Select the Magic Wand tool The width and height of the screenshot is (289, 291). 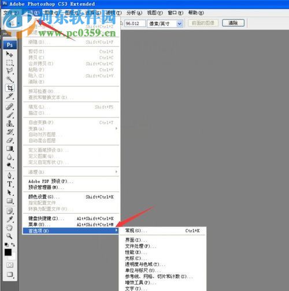click(x=10, y=80)
